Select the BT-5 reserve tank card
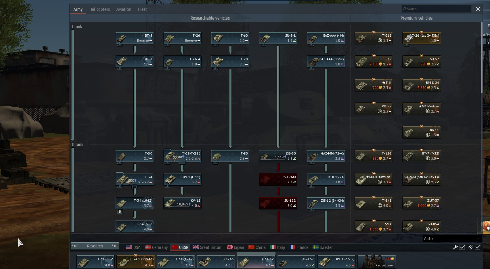490x269 pixels. coord(134,38)
